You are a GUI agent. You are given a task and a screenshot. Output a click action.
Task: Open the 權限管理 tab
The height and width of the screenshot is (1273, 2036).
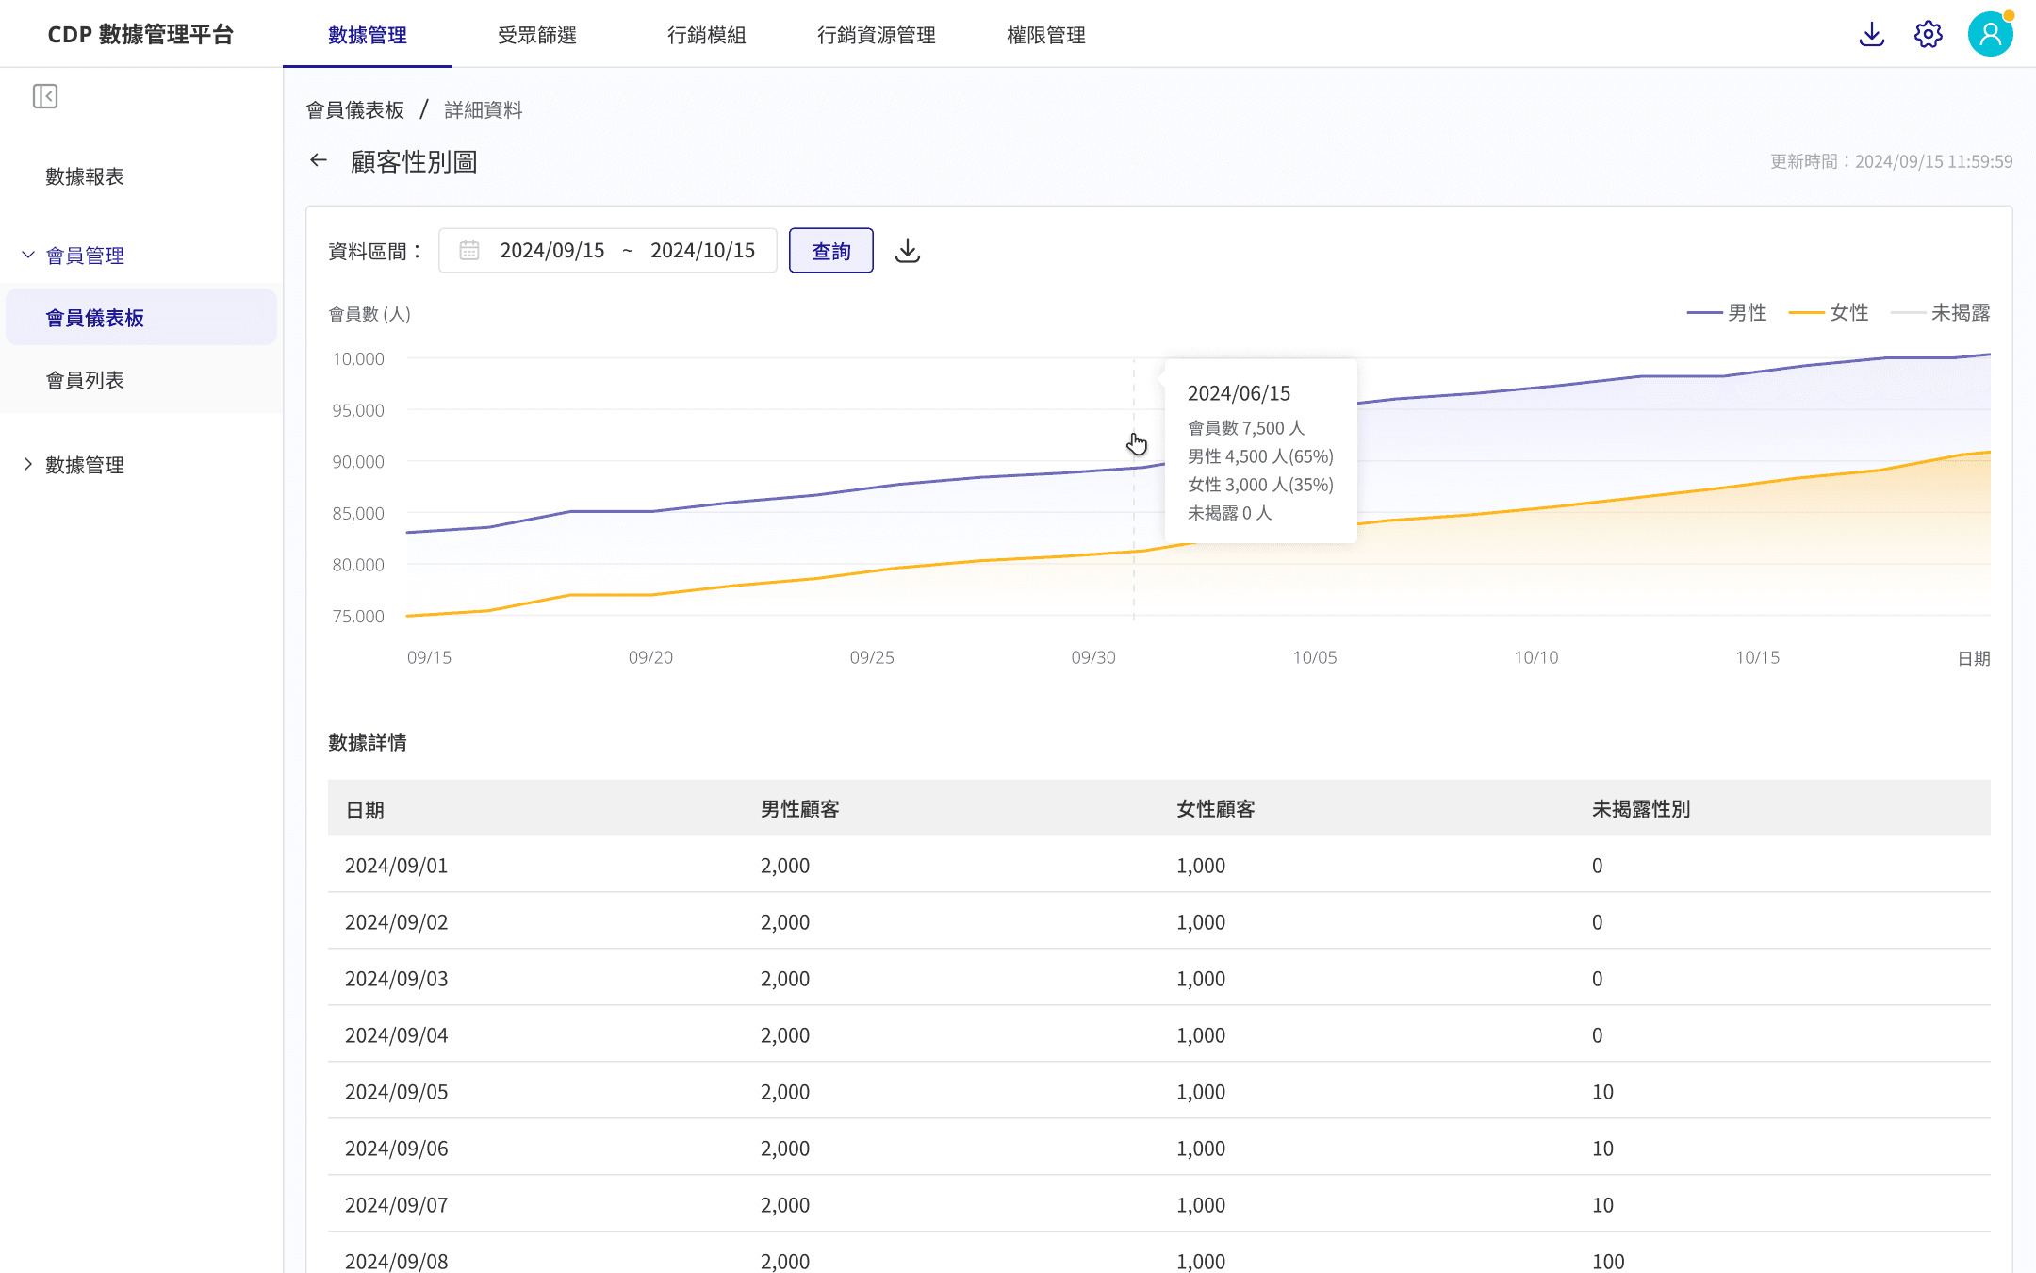point(1046,35)
